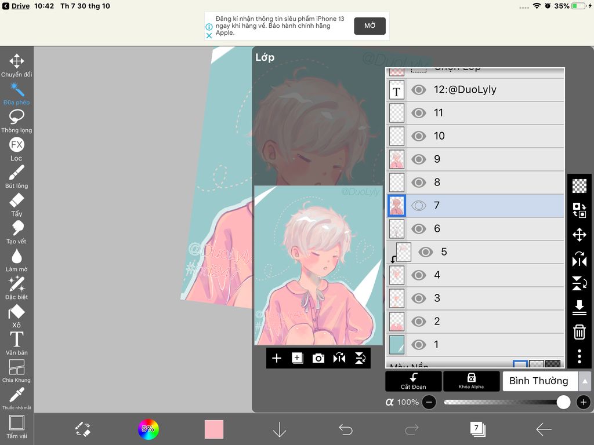Click the checkerboard transparency icon
The height and width of the screenshot is (445, 594).
tap(579, 186)
